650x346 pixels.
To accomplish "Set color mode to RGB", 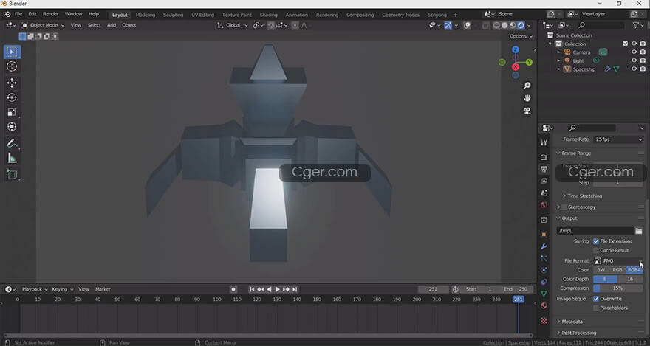I will click(617, 270).
